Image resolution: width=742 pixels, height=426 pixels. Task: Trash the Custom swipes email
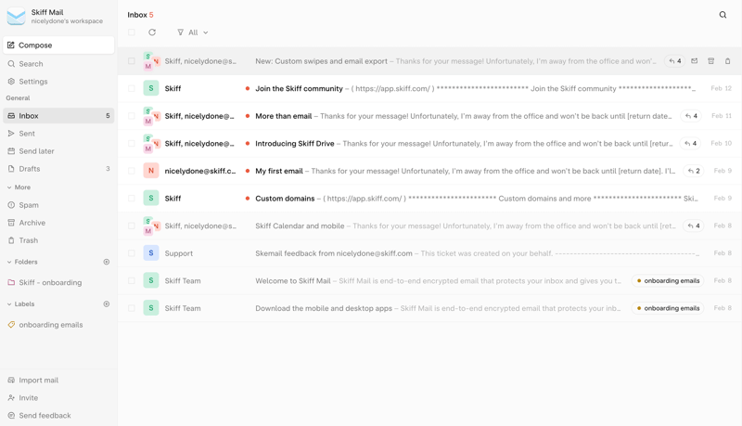click(x=727, y=61)
